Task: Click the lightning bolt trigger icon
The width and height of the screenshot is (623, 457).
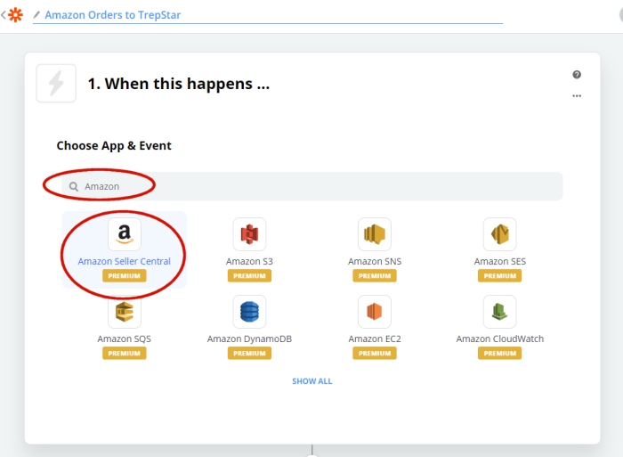Action: (x=56, y=83)
